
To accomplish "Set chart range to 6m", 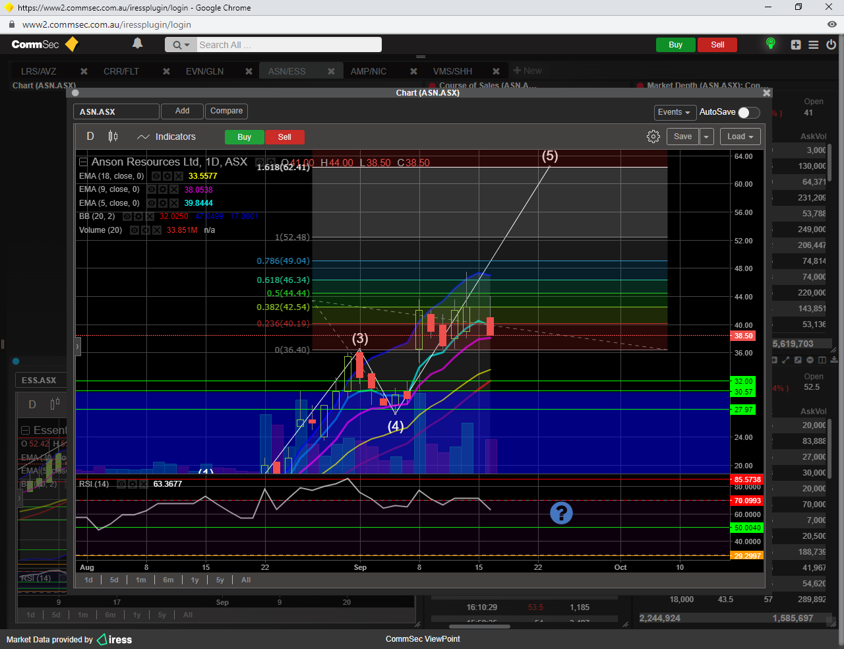I will (x=168, y=580).
